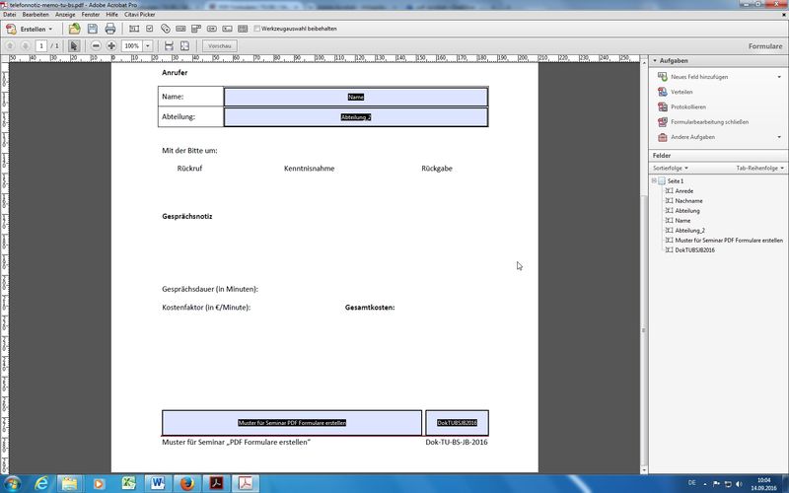789x493 pixels.
Task: Click the Muster für Seminar form field
Action: pyautogui.click(x=292, y=423)
